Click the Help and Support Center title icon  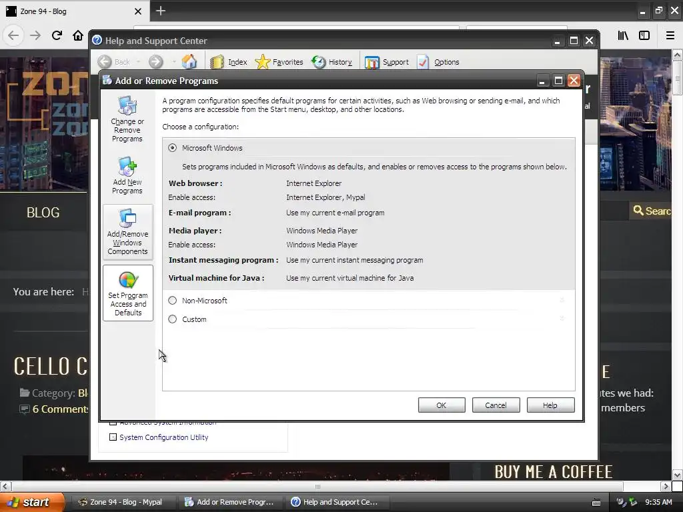tap(97, 41)
